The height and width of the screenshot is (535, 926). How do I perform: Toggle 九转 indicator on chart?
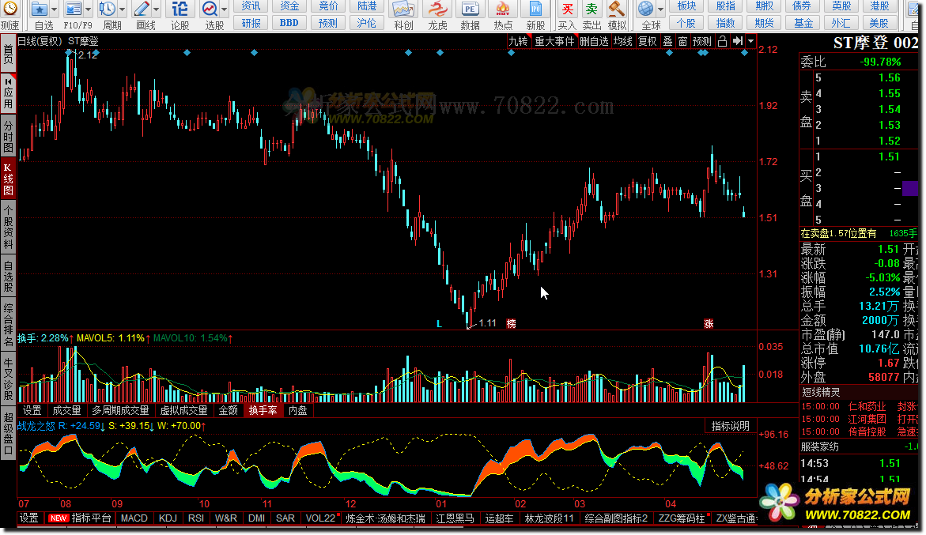point(519,41)
